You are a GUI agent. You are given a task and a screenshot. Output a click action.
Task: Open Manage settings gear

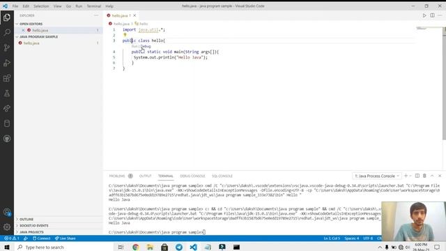coord(7,227)
